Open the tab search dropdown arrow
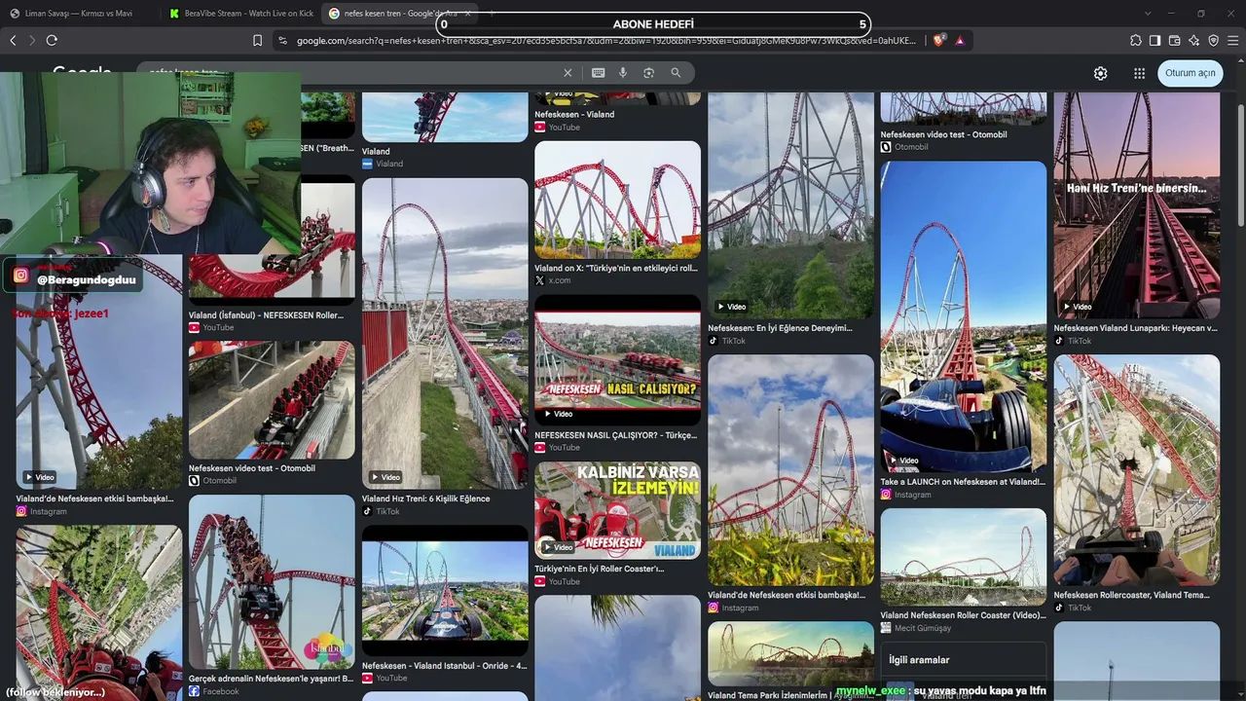The height and width of the screenshot is (701, 1246). pos(1148,14)
